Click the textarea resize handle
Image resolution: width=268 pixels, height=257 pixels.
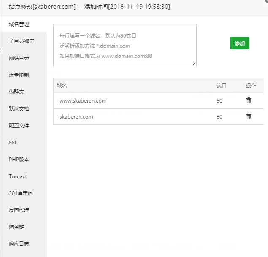194,64
